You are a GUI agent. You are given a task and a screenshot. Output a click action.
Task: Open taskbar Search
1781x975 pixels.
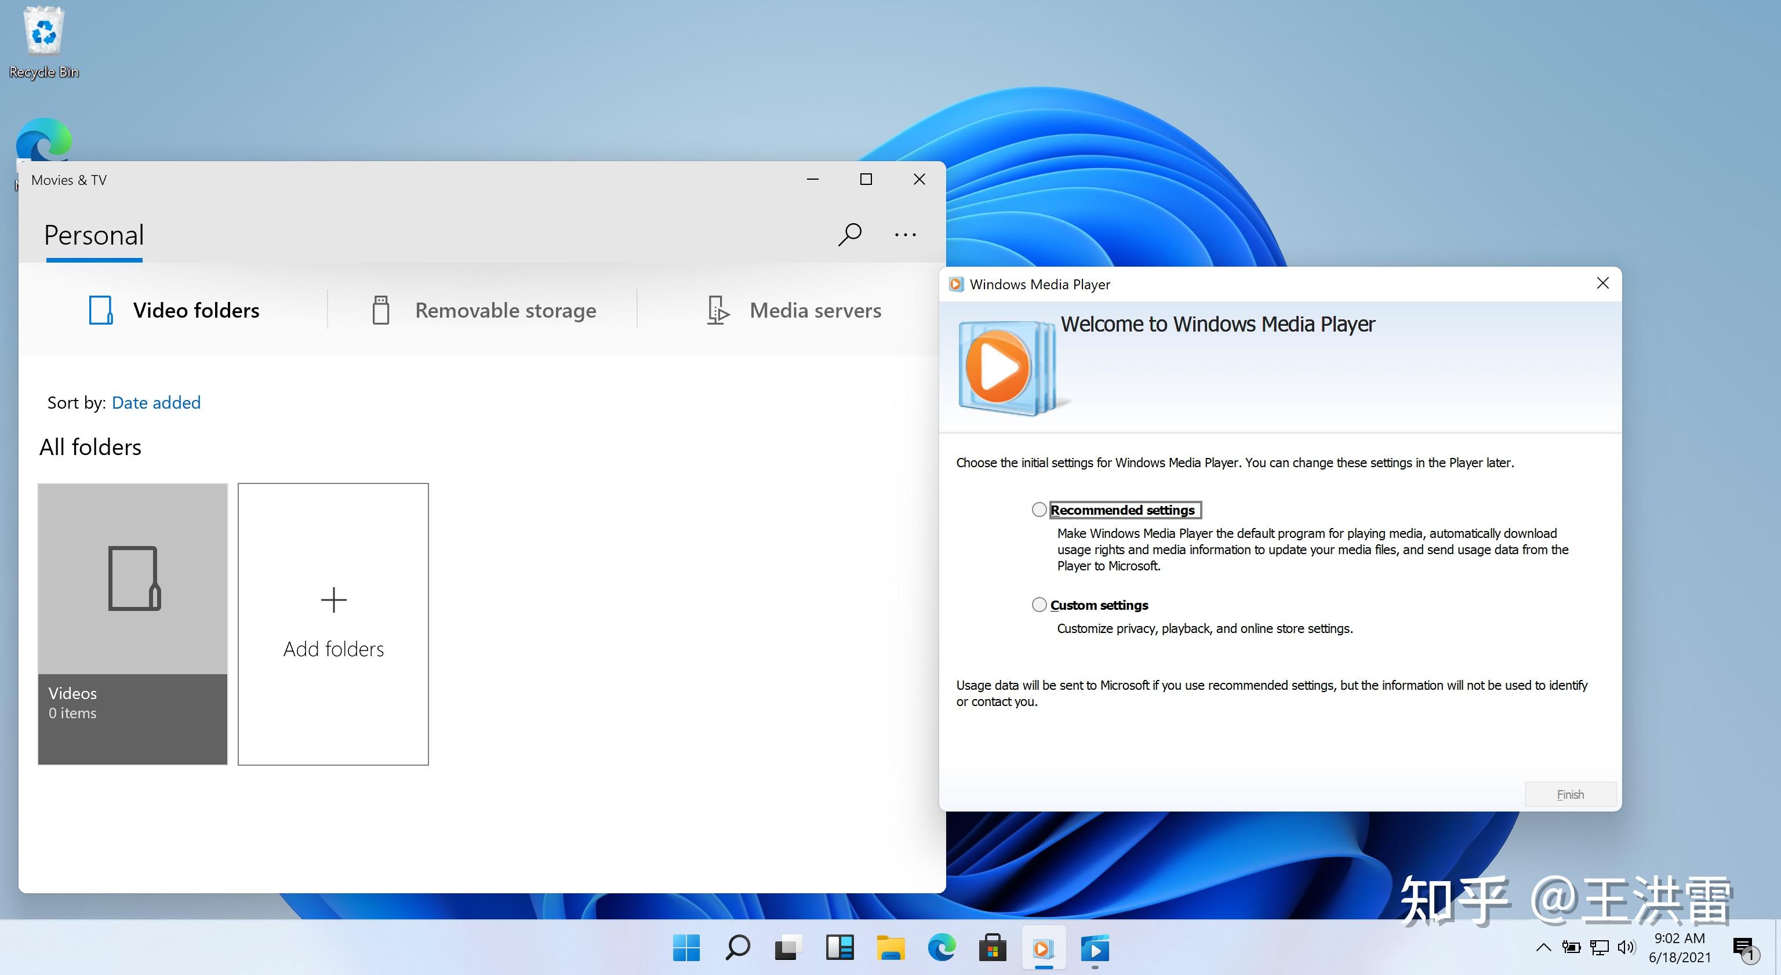coord(737,948)
